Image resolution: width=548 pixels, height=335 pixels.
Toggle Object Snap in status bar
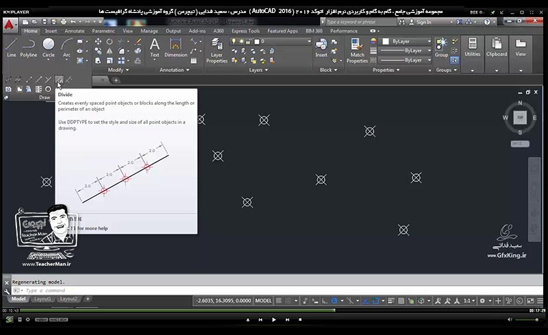coord(375,301)
